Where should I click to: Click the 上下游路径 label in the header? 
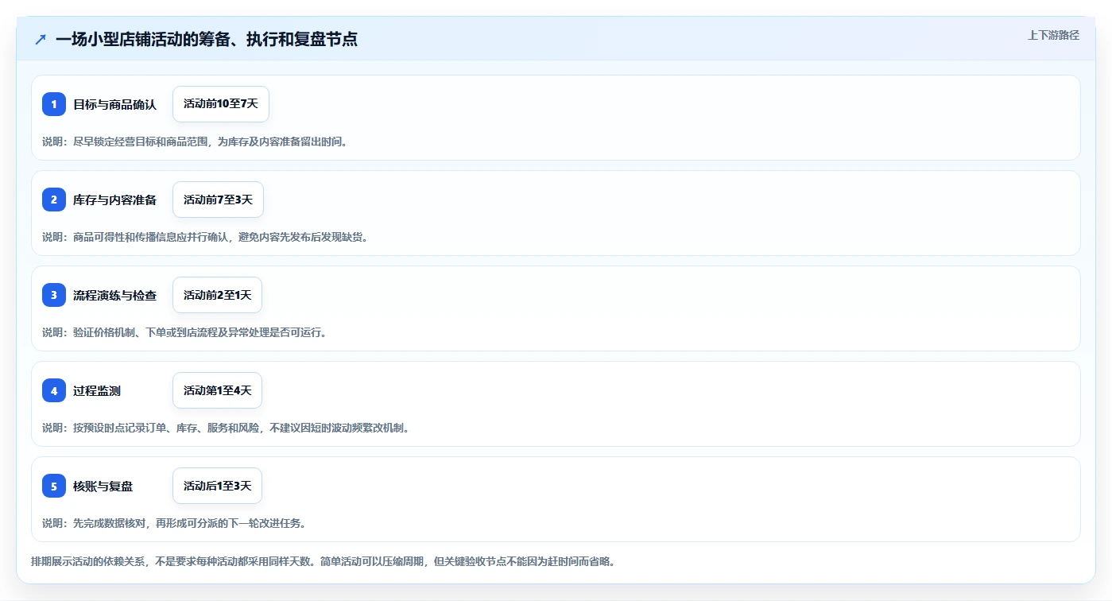[1053, 35]
